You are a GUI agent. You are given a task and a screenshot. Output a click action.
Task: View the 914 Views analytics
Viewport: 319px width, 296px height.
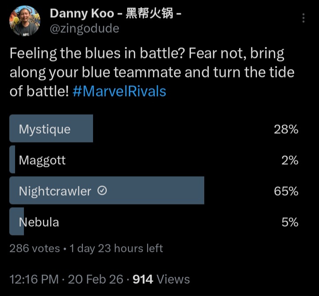click(x=161, y=279)
